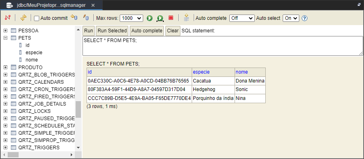364x159 pixels.
Task: Open the Auto complete Off dropdown
Action: (x=242, y=18)
